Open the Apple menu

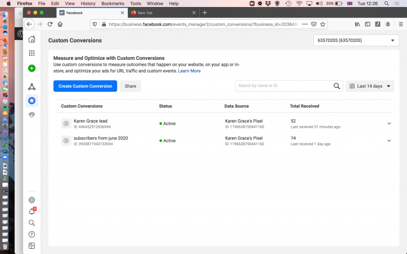(x=9, y=3)
